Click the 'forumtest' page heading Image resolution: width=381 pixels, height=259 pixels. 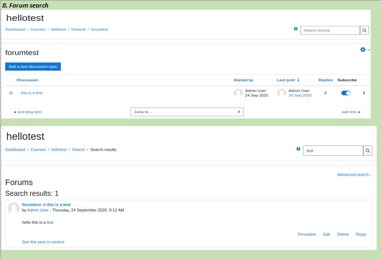[x=22, y=53]
